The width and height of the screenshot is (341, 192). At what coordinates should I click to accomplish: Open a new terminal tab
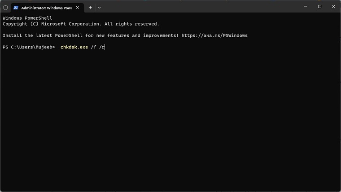pyautogui.click(x=90, y=8)
